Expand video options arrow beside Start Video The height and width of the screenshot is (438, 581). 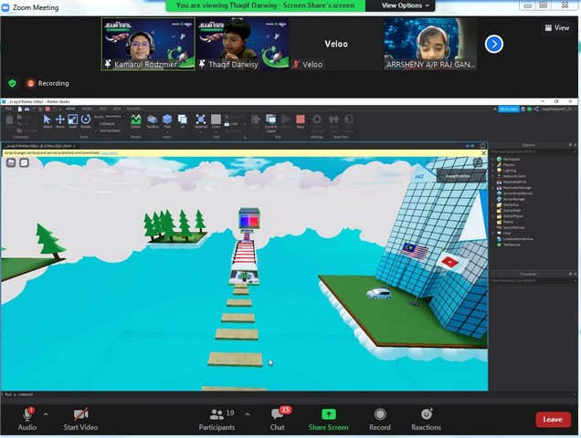click(108, 413)
